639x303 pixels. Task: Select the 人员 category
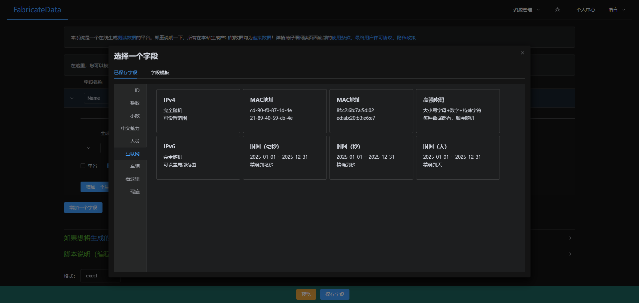point(130,141)
